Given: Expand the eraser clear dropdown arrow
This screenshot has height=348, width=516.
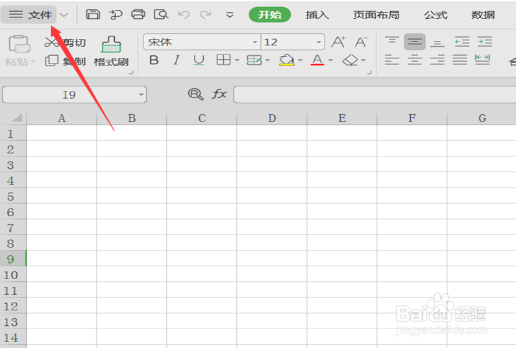Looking at the screenshot, I should click(x=363, y=60).
